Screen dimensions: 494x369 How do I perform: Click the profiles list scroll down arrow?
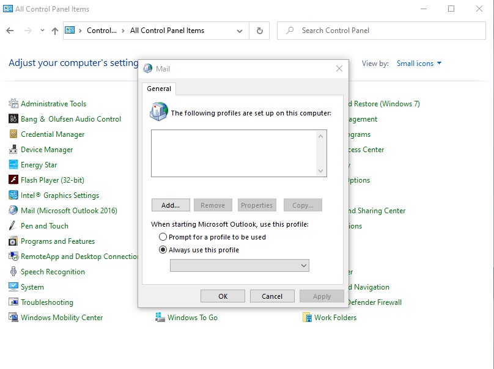(x=320, y=170)
